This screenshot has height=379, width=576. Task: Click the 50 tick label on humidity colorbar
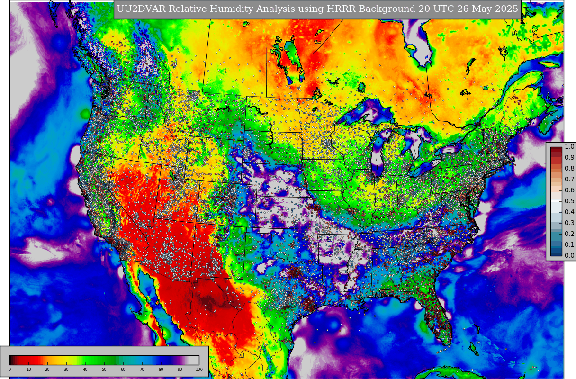click(104, 370)
